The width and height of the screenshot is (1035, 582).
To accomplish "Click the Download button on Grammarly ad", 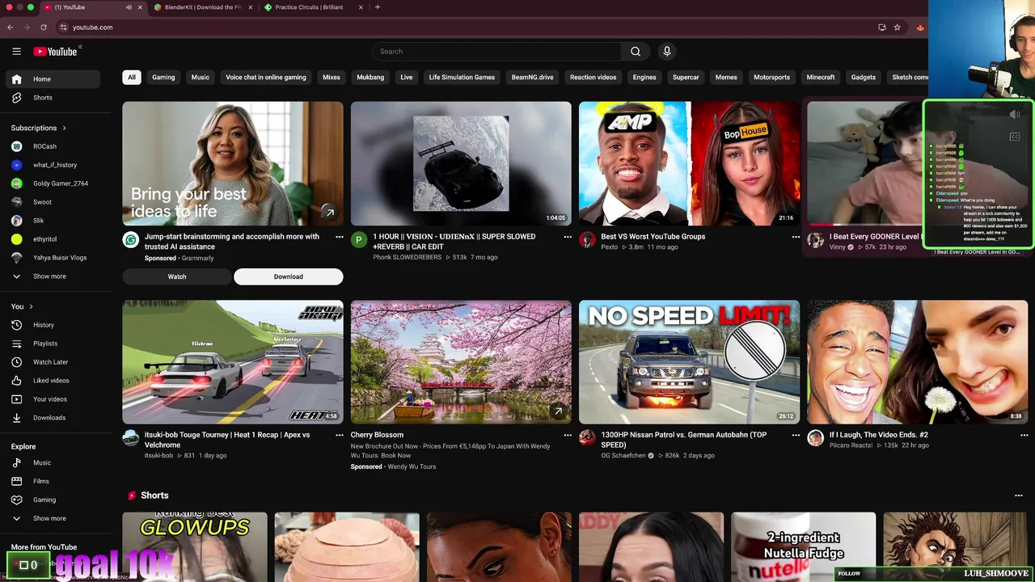I will [289, 276].
